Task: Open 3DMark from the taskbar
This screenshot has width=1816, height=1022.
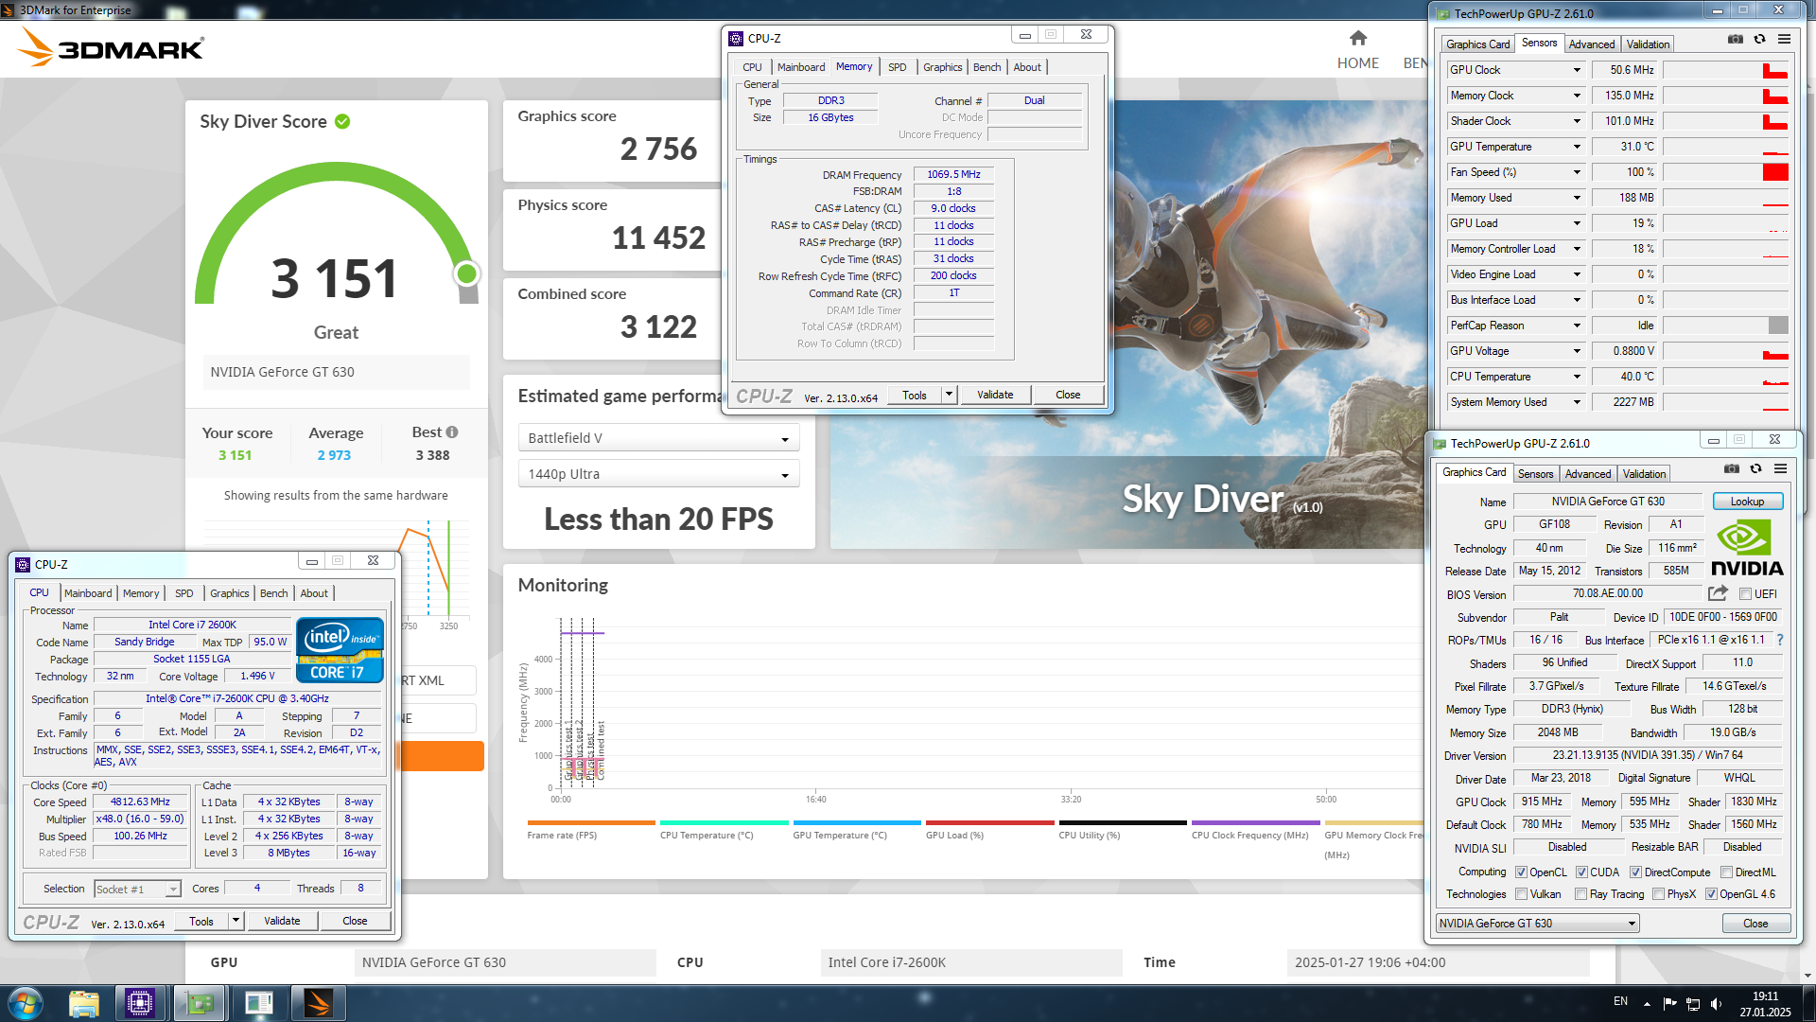Action: (x=318, y=1003)
